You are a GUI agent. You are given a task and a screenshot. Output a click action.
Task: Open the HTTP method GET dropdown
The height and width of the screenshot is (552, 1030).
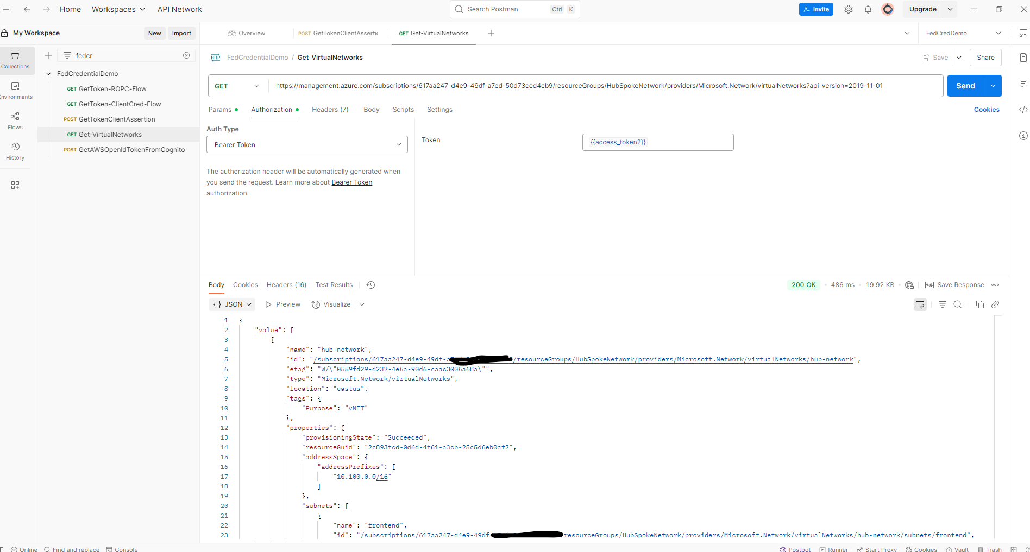tap(237, 86)
